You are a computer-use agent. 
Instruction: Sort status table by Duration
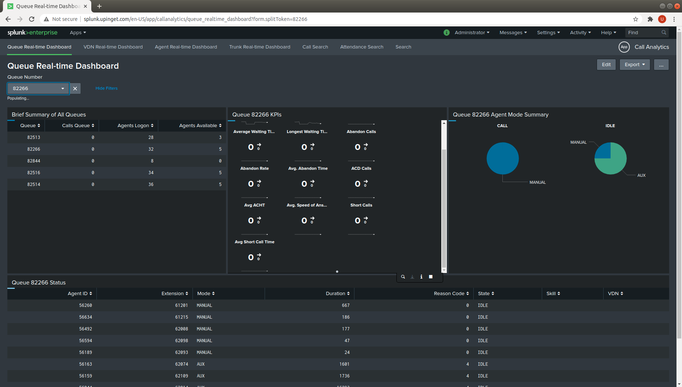(338, 293)
